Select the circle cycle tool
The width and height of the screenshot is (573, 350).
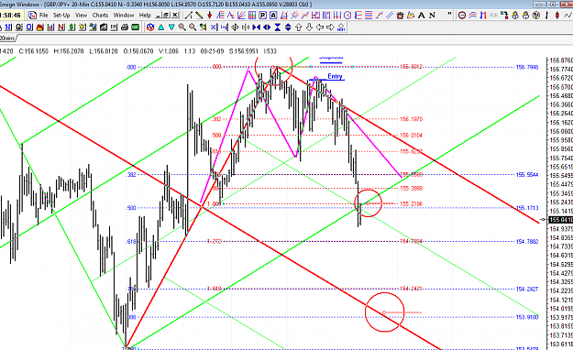(347, 16)
